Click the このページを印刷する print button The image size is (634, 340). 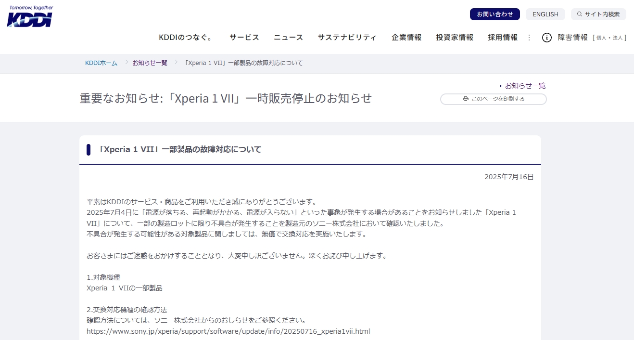pos(494,99)
